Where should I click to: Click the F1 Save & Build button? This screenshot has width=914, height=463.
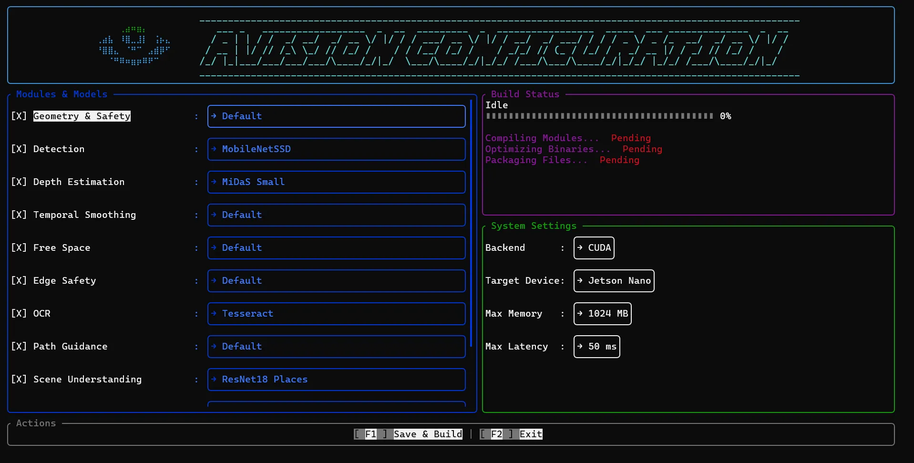408,434
